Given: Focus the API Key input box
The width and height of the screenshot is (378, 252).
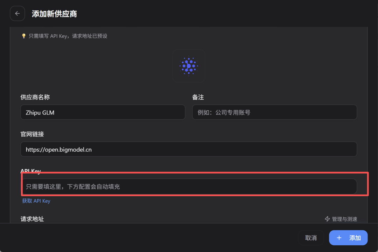Looking at the screenshot, I should pyautogui.click(x=189, y=187).
